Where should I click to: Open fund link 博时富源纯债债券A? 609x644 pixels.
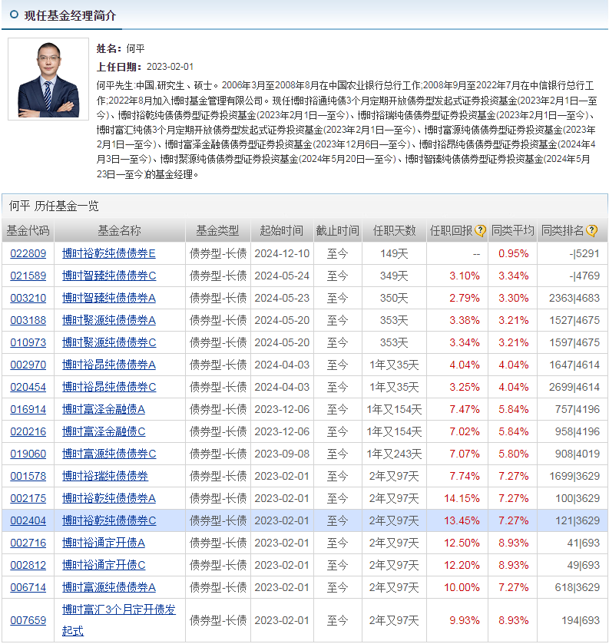(x=109, y=587)
